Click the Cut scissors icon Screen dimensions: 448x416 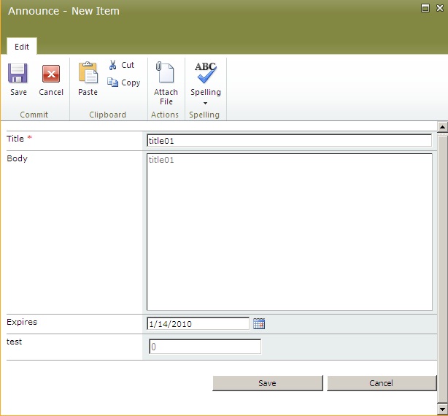pyautogui.click(x=112, y=65)
